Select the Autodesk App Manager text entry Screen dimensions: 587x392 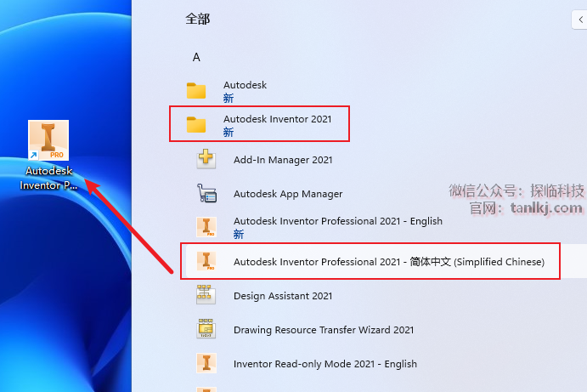[288, 194]
